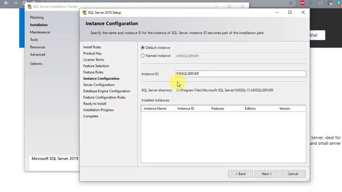
Task: Click the browser forward arrow
Action: point(15,3)
